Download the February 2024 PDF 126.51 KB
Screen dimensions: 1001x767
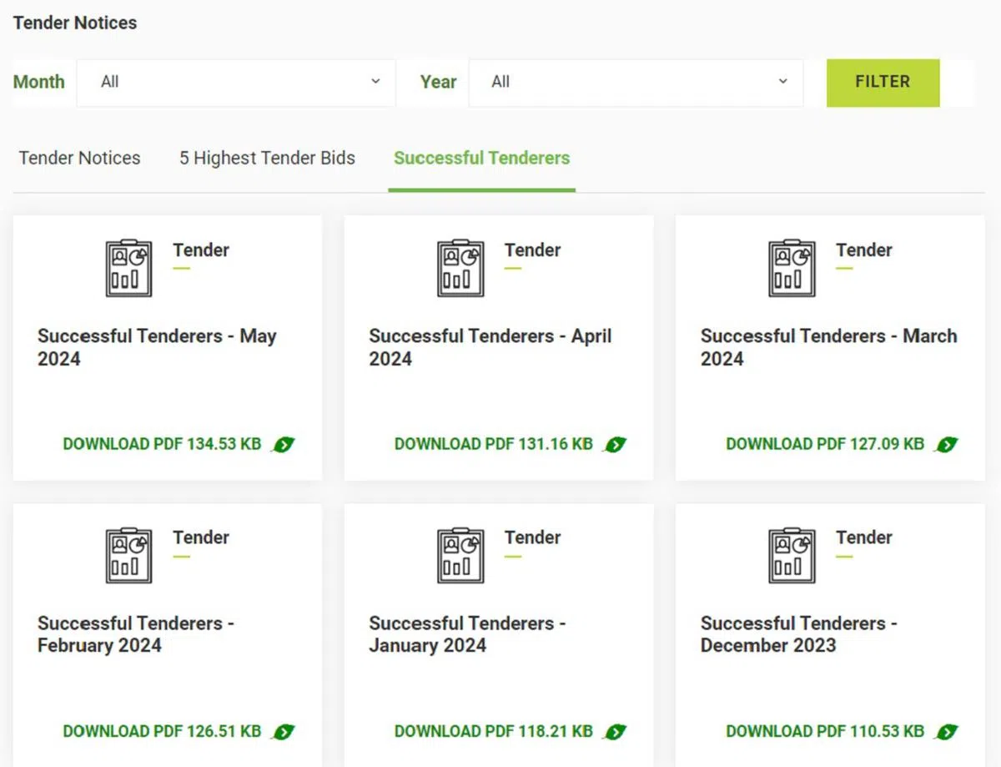pyautogui.click(x=162, y=731)
